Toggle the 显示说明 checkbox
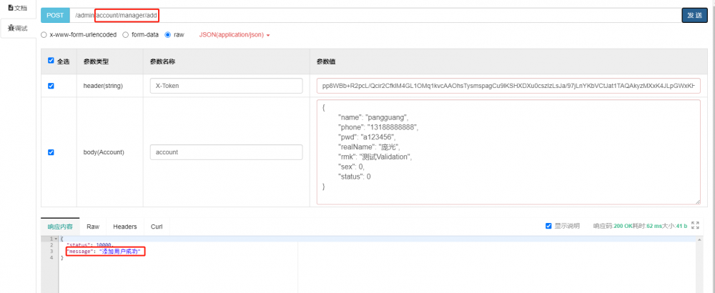The height and width of the screenshot is (293, 715). tap(548, 226)
